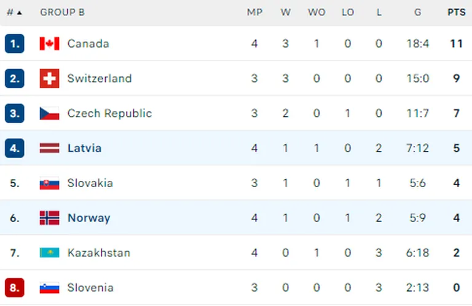Sort standings by PTS column

[x=457, y=12]
